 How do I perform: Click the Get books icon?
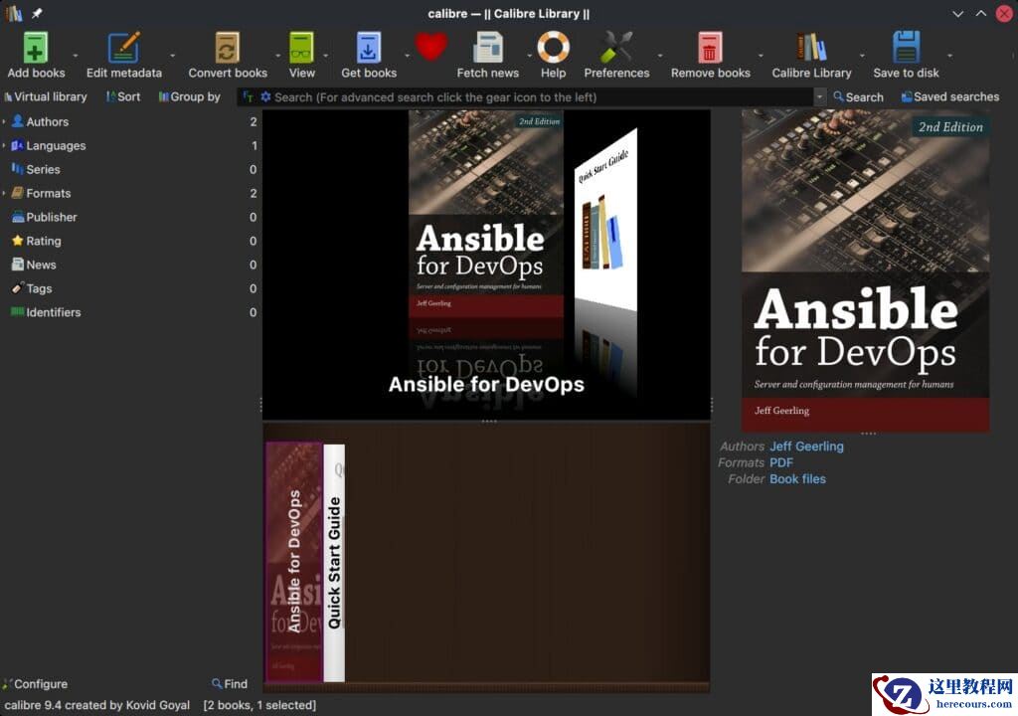[369, 47]
